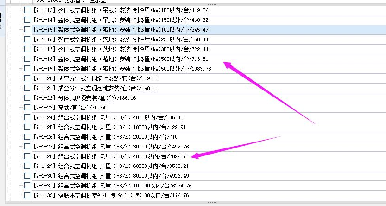Check the box for 7-1-28 组合式空调机组
Screen dimensions: 386x206
point(27,156)
